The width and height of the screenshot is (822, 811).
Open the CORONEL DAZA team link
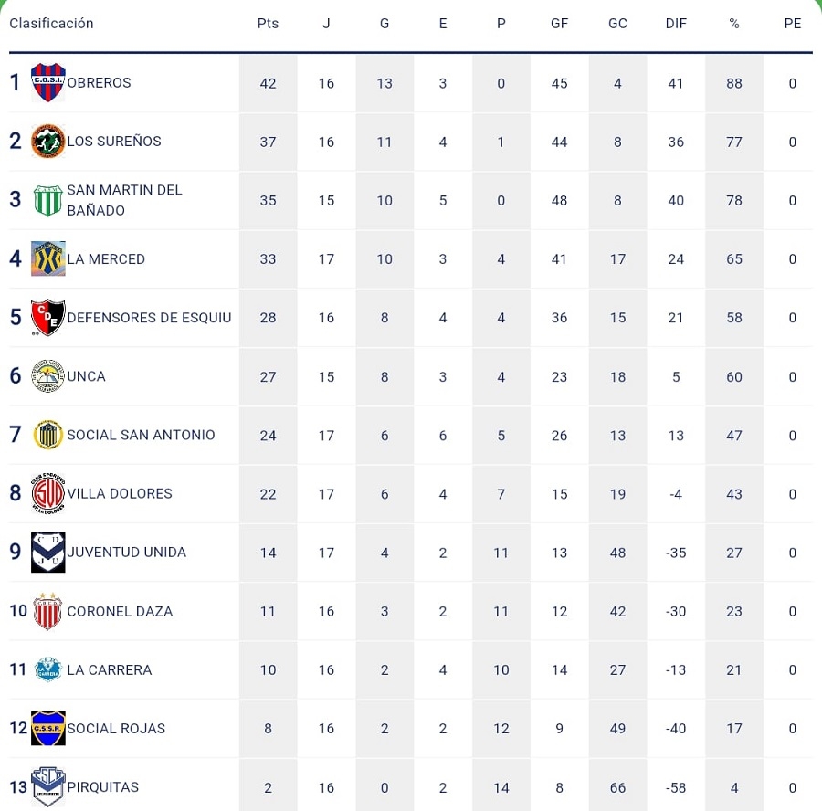(120, 611)
